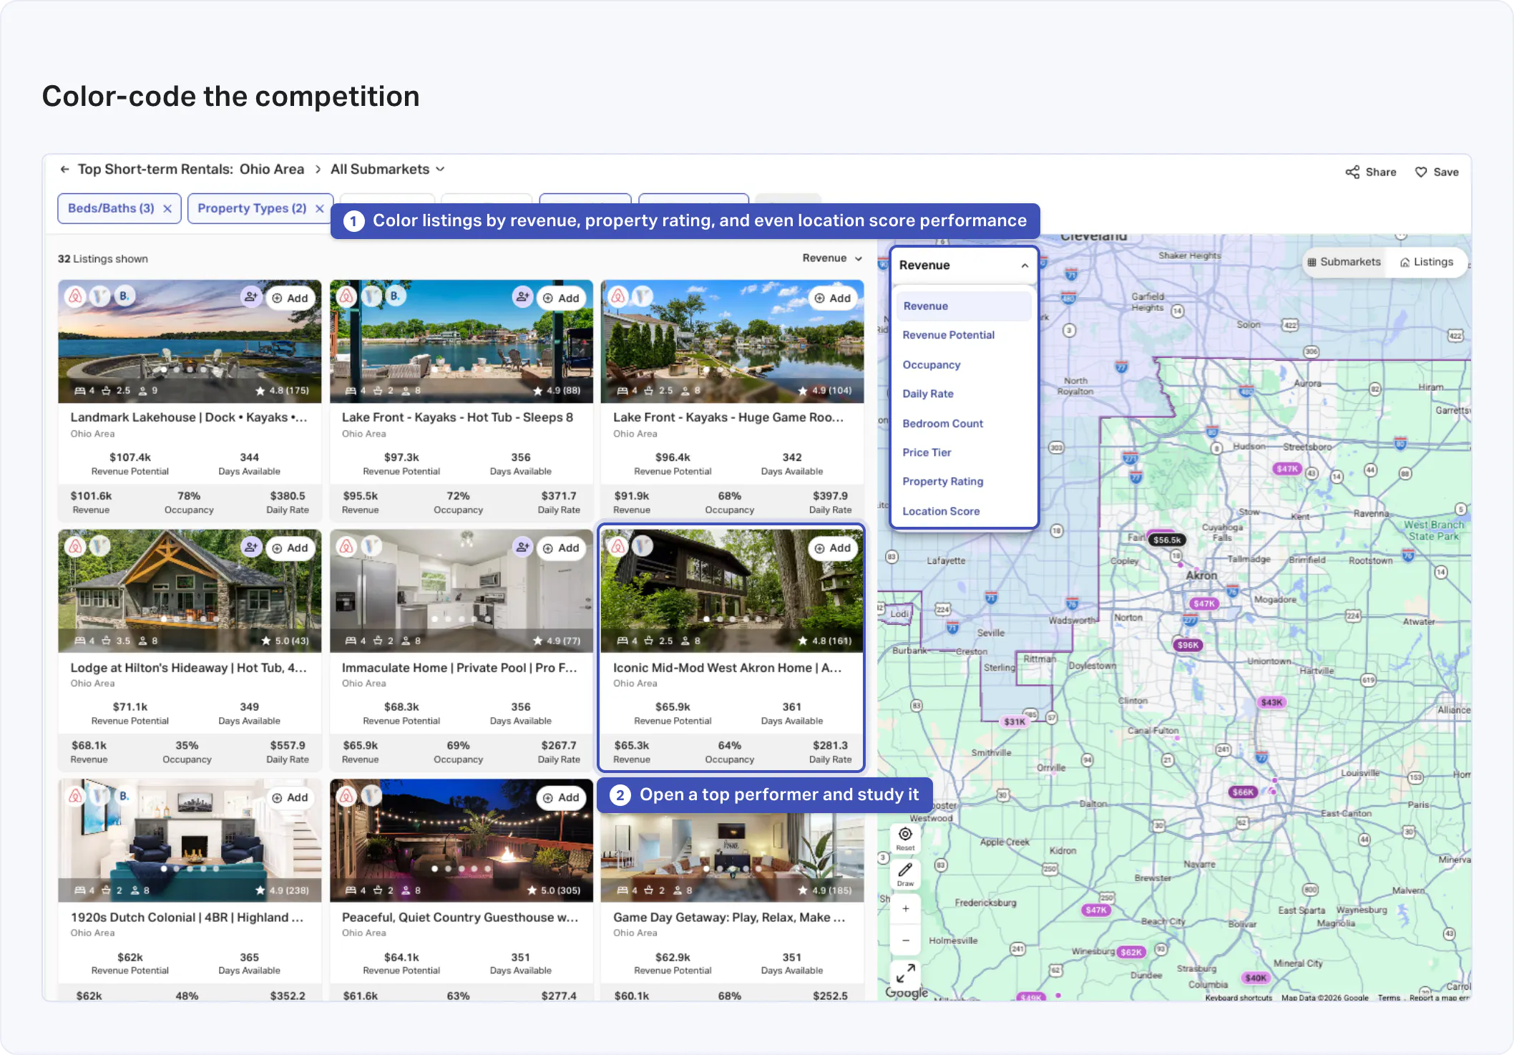Remove the Property Types (2) filter

click(x=320, y=208)
